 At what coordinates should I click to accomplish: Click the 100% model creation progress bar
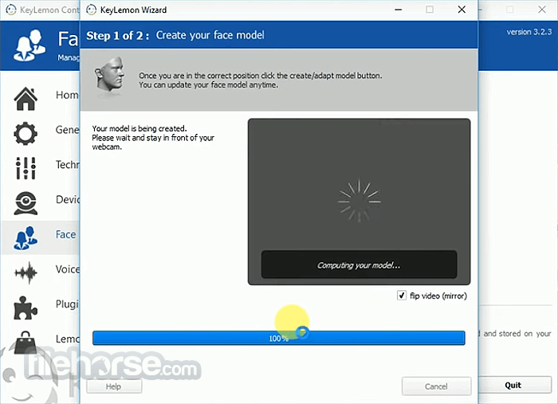(279, 338)
